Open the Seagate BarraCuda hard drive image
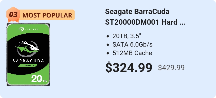 click(x=28, y=55)
